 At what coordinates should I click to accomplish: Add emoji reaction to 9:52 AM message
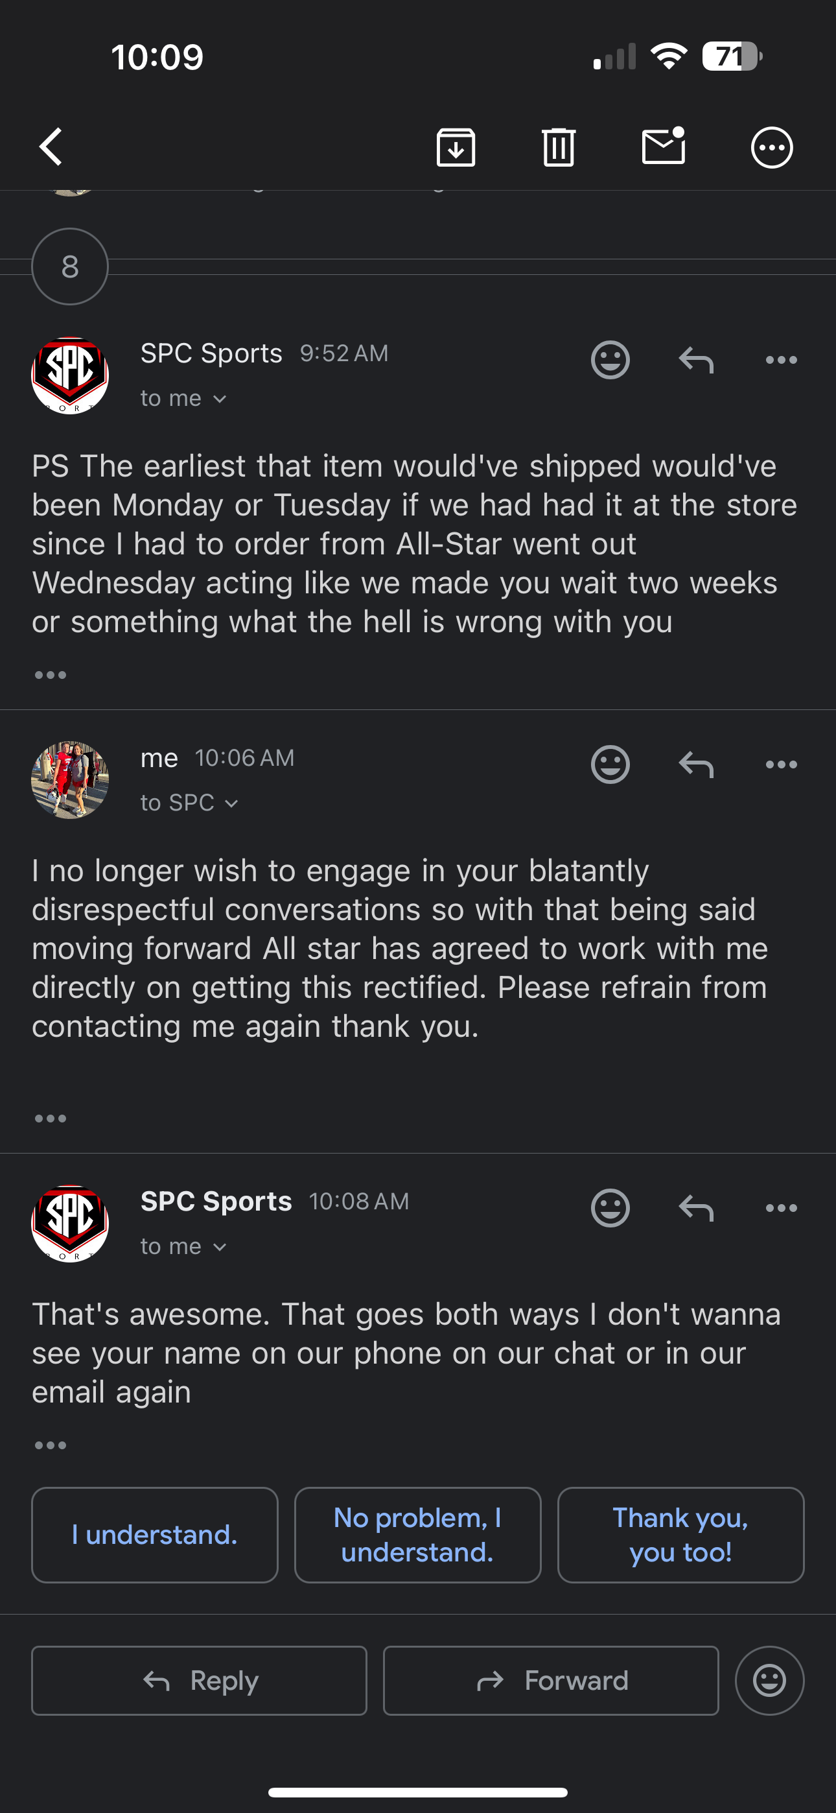click(609, 360)
